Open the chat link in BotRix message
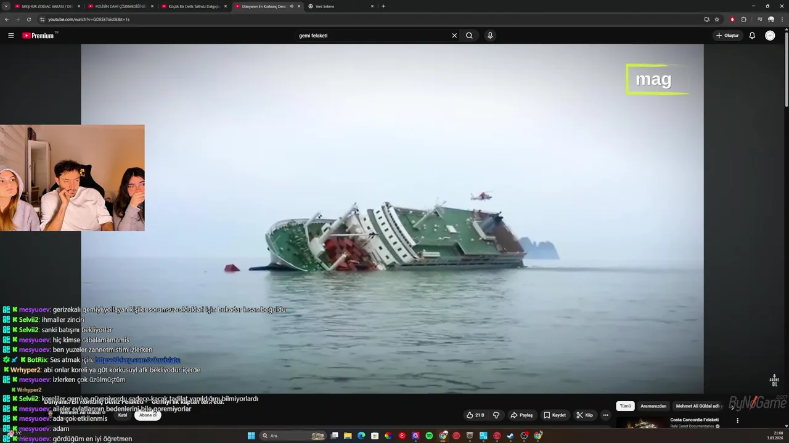789x443 pixels. [x=137, y=360]
